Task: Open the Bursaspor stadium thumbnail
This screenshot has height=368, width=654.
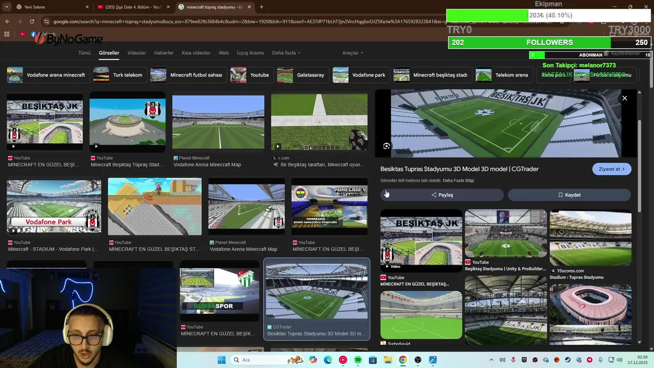Action: [219, 291]
